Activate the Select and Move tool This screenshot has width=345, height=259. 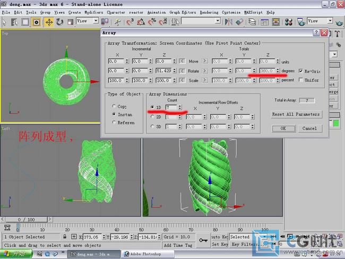pos(49,22)
